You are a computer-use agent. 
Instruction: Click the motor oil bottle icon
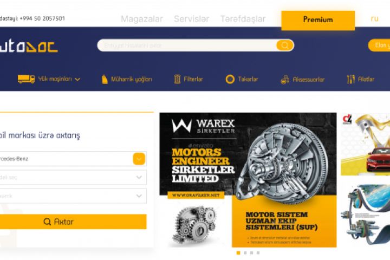105,80
